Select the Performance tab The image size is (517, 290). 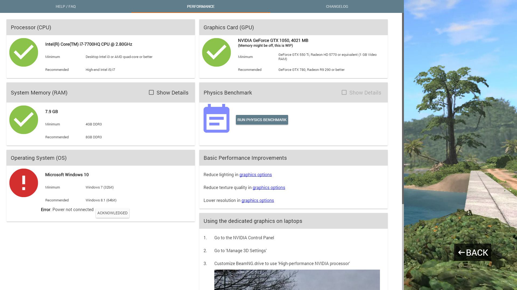click(201, 6)
